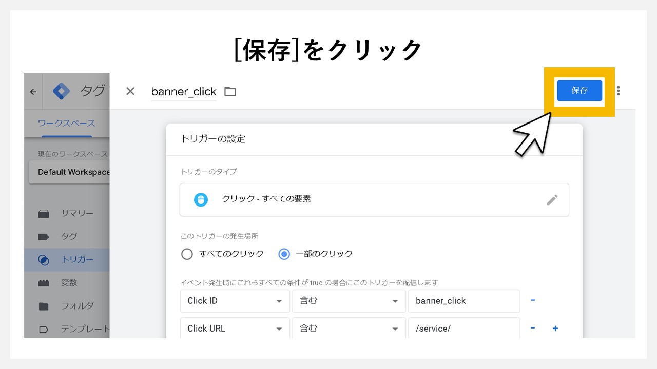
Task: Select the 一部のクリック radio button
Action: (x=284, y=254)
